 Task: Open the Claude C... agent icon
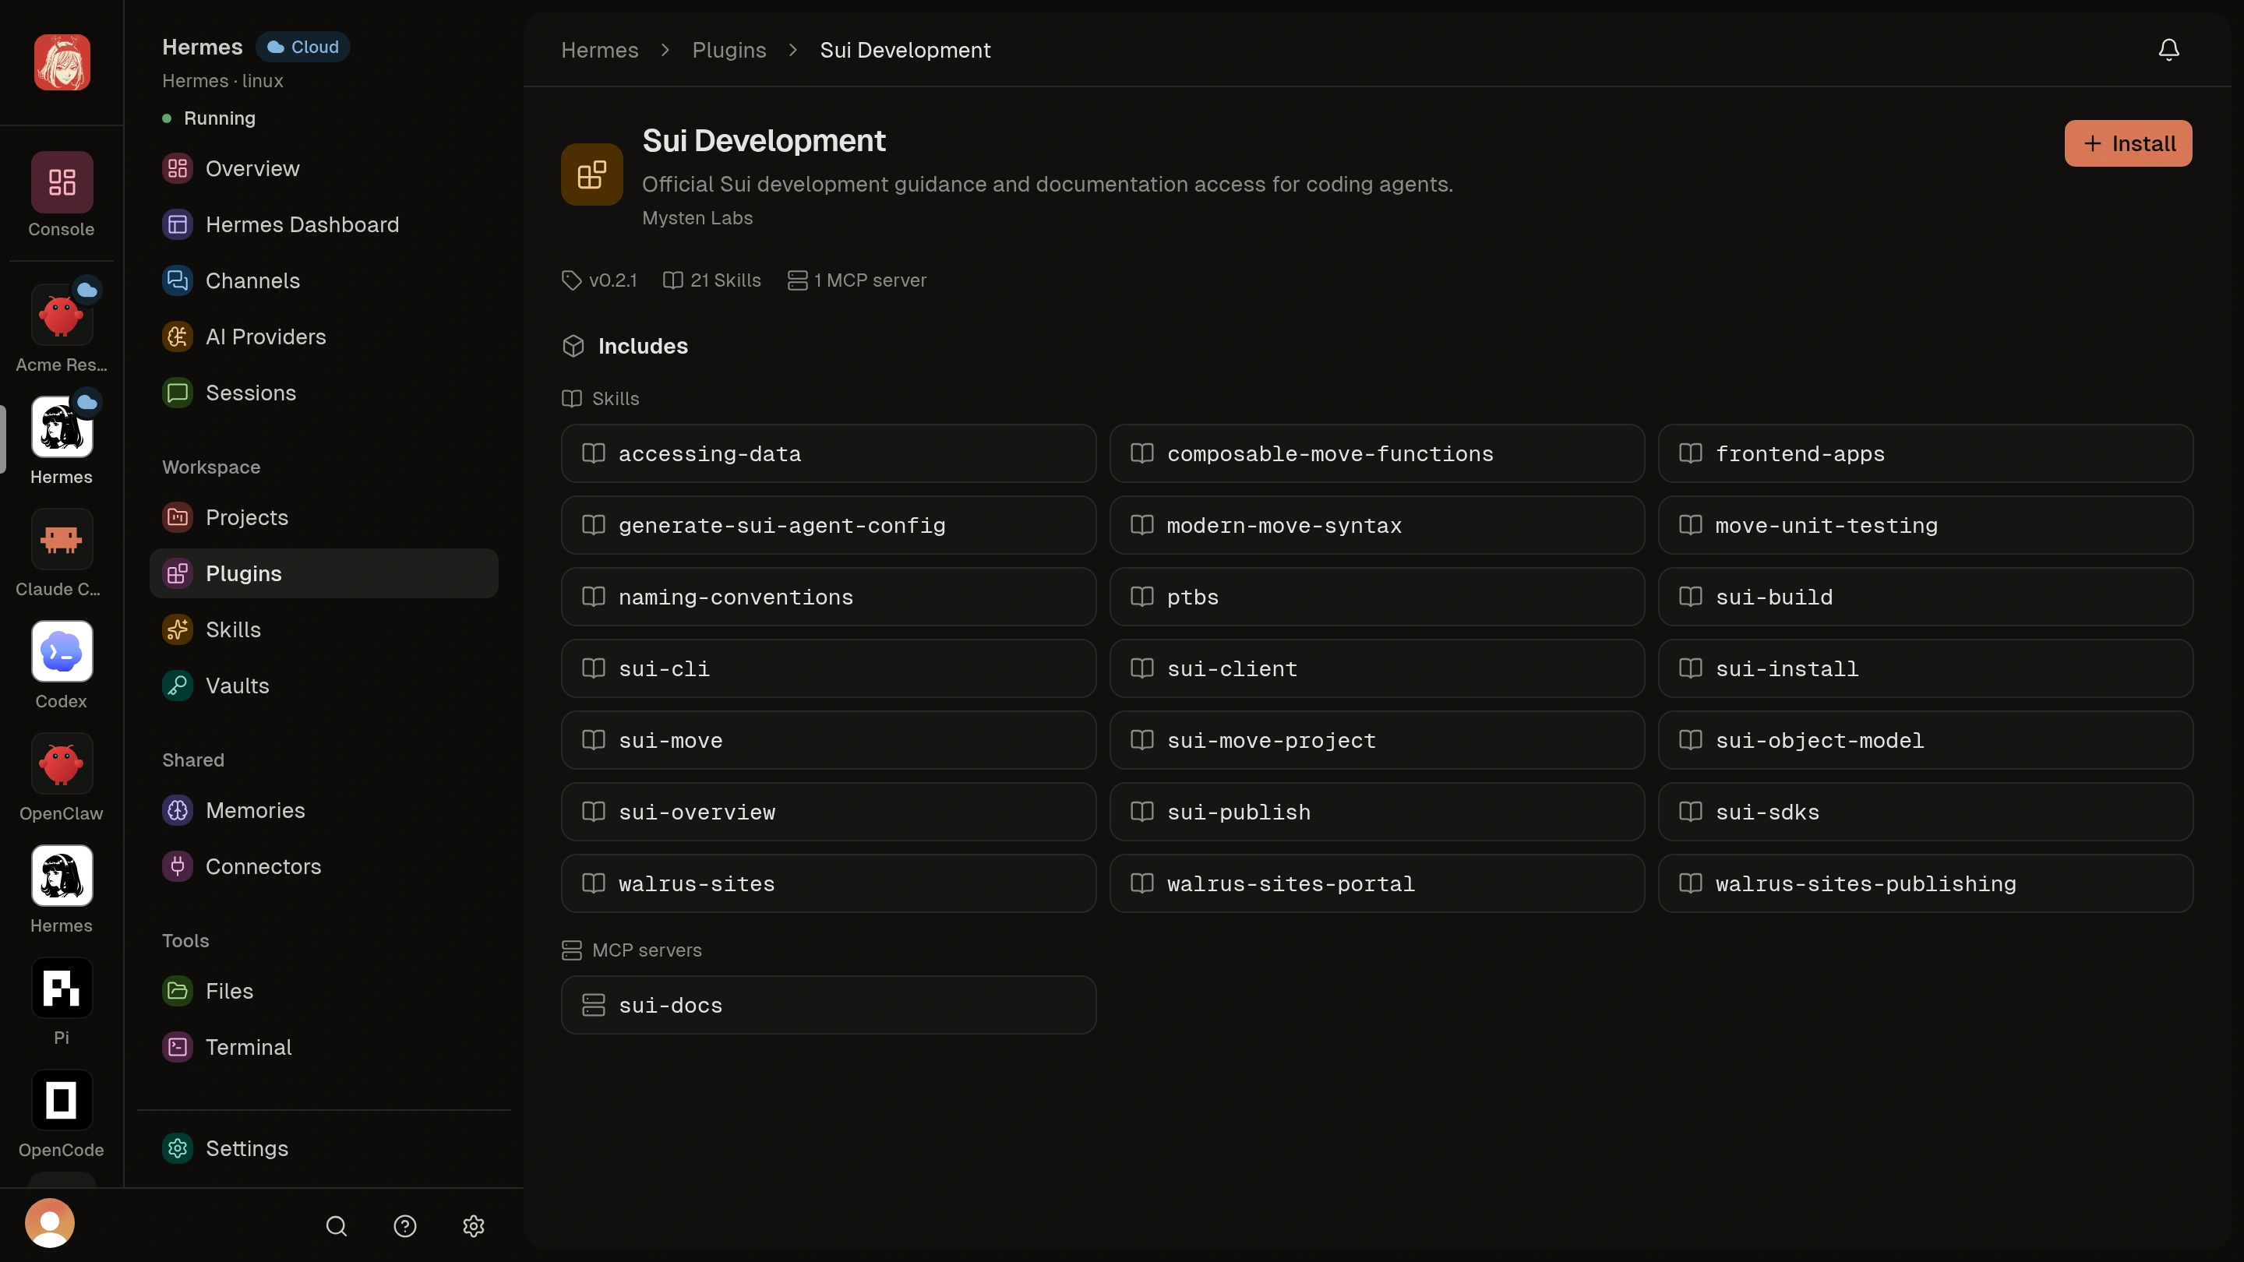[61, 539]
